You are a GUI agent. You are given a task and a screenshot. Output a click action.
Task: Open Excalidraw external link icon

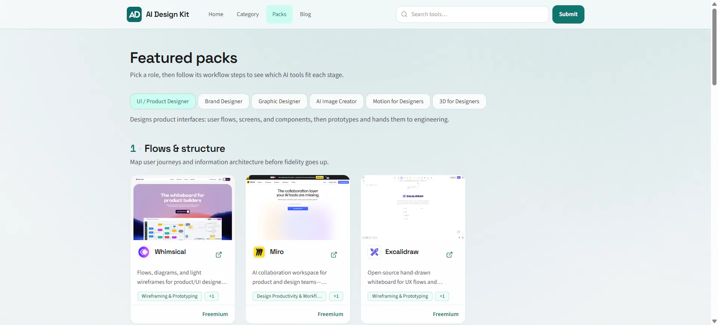(449, 255)
